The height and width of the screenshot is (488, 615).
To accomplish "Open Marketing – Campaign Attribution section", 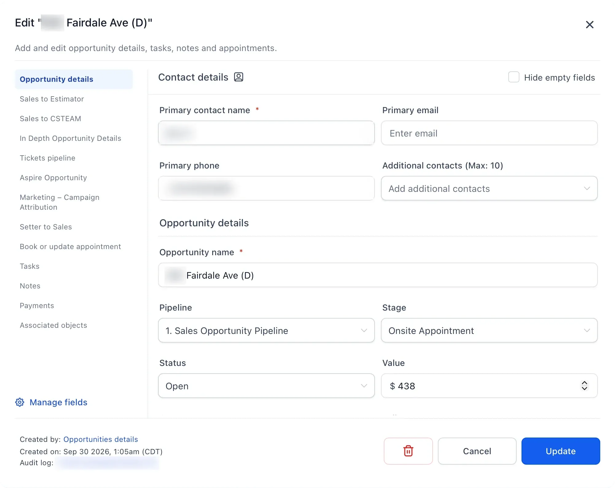I will tap(60, 202).
